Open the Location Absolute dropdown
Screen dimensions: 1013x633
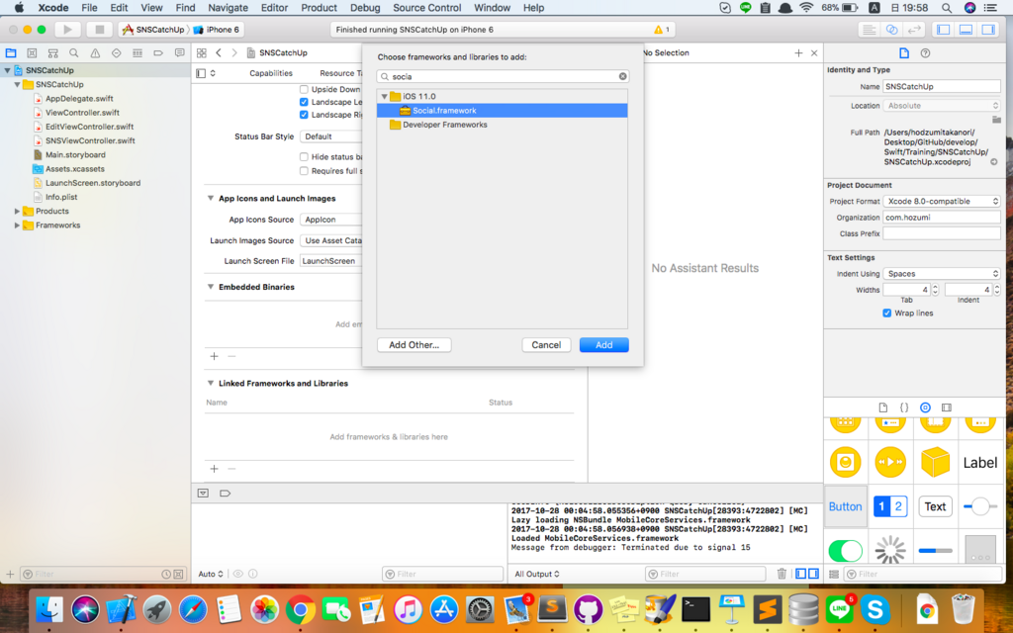coord(942,105)
